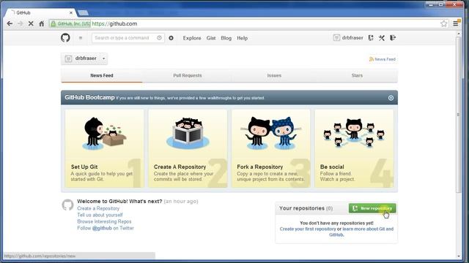This screenshot has height=263, width=469.
Task: Switch to the Issues tab
Action: pyautogui.click(x=274, y=76)
